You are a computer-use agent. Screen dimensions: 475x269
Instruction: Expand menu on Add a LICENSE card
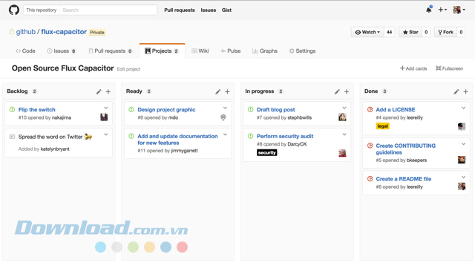click(463, 108)
